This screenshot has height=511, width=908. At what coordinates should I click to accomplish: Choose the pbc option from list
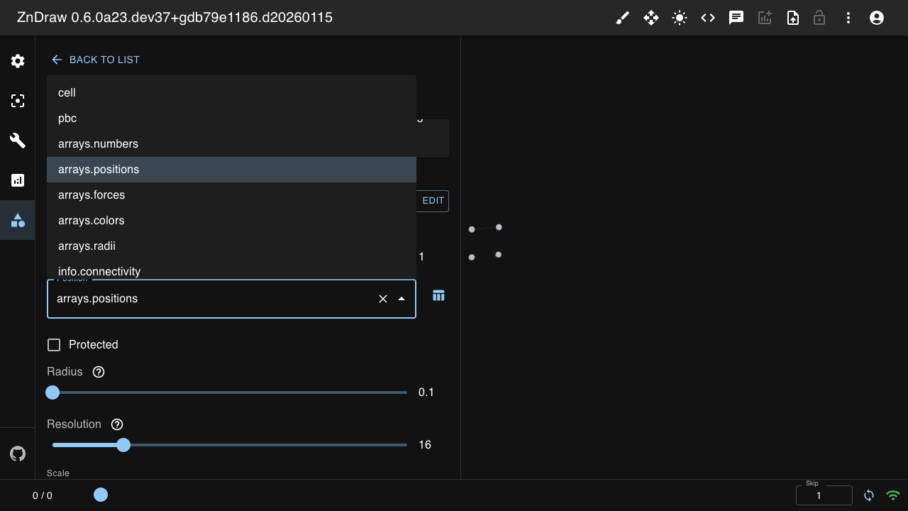(x=231, y=119)
